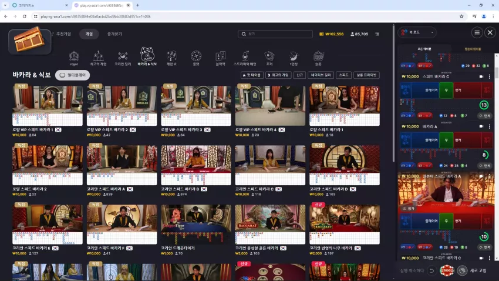This screenshot has height=281, width=499.
Task: Open three-dot options for 일본어 스피드 바카라 A
Action: [x=490, y=176]
